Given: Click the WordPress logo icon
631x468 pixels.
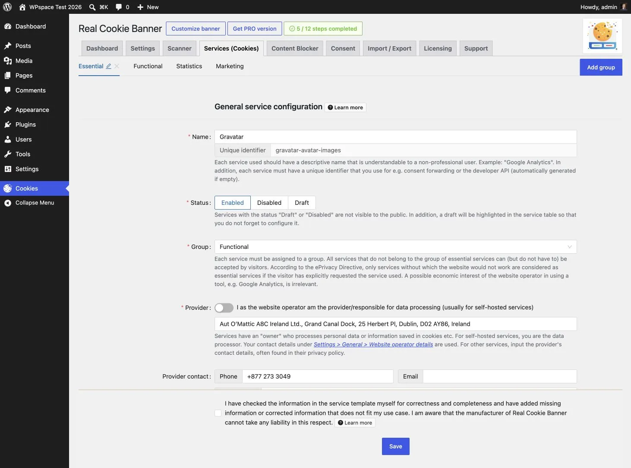Looking at the screenshot, I should (7, 7).
